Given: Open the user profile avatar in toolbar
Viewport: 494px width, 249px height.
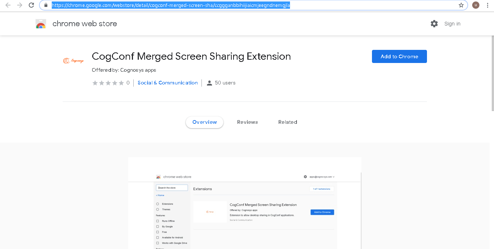Looking at the screenshot, I should pyautogui.click(x=475, y=5).
